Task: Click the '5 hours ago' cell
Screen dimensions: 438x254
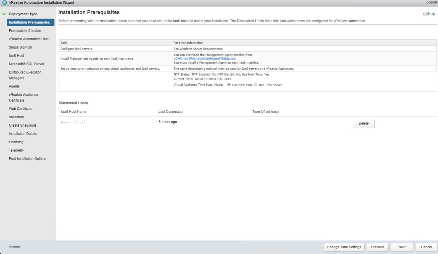Action: (x=168, y=122)
